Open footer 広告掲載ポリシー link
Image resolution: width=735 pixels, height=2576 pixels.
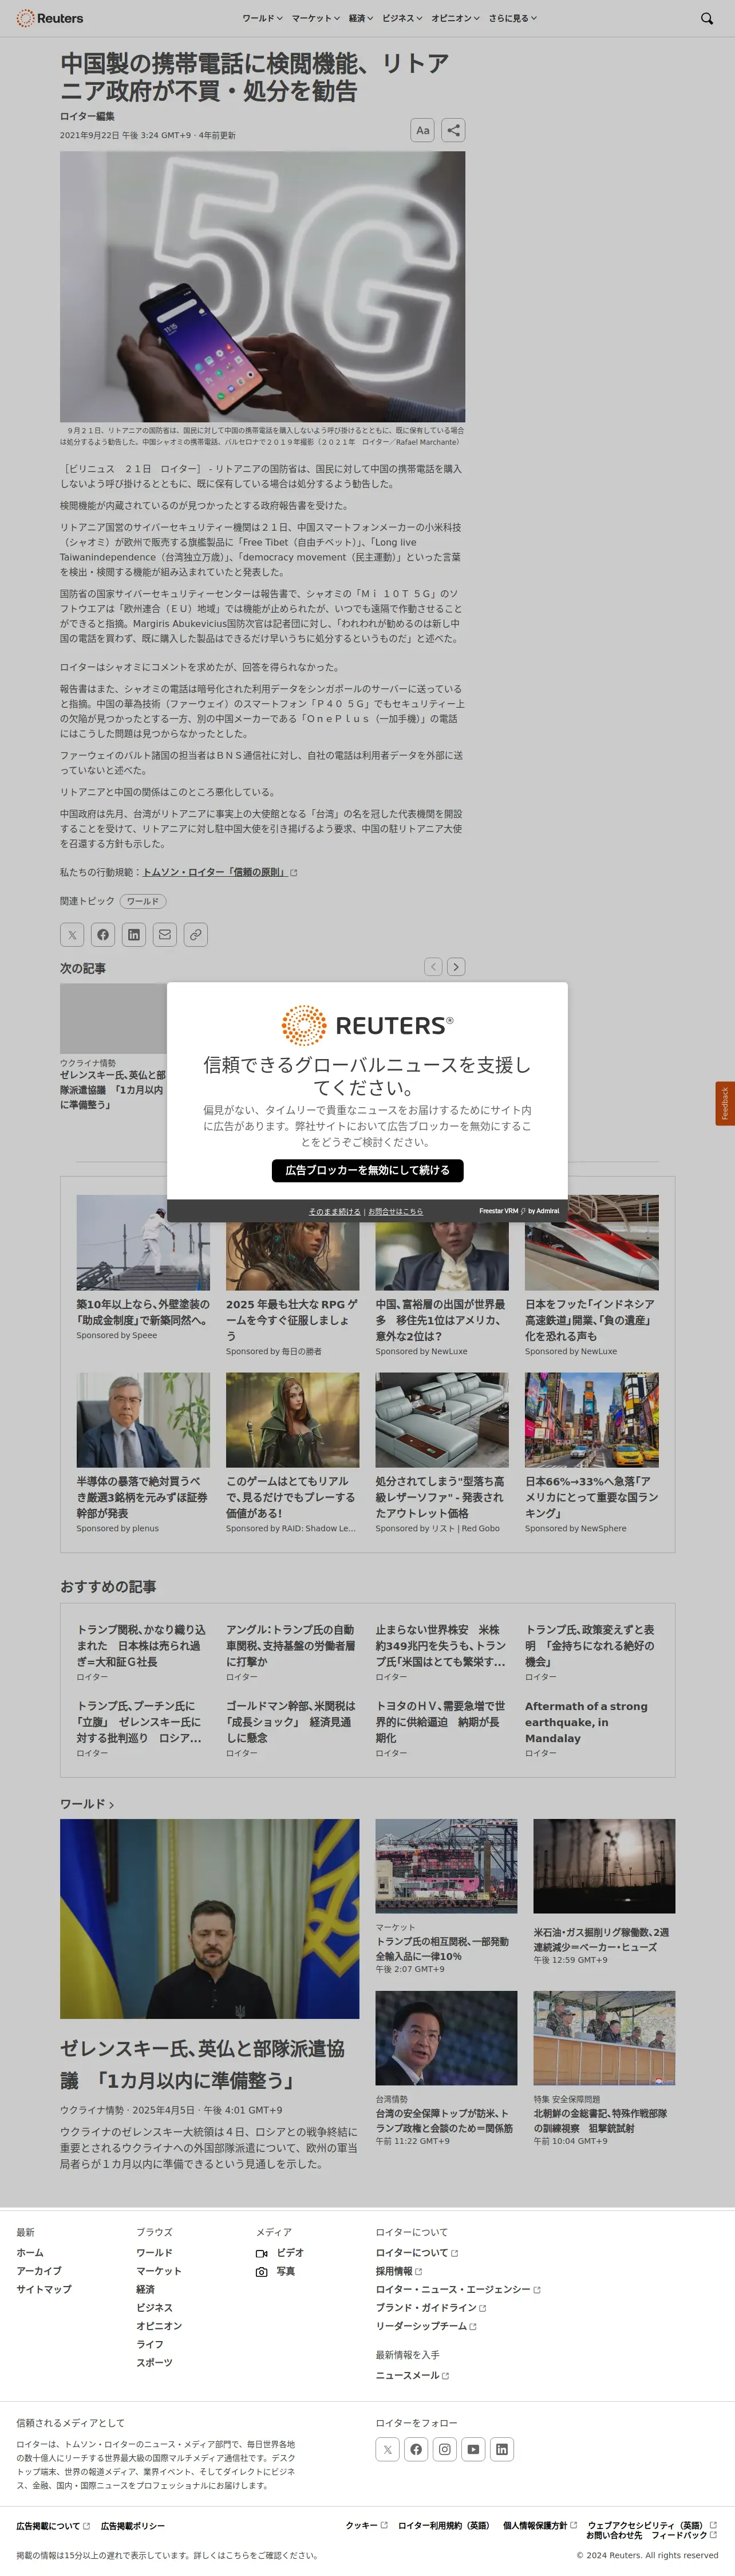pyautogui.click(x=133, y=2526)
